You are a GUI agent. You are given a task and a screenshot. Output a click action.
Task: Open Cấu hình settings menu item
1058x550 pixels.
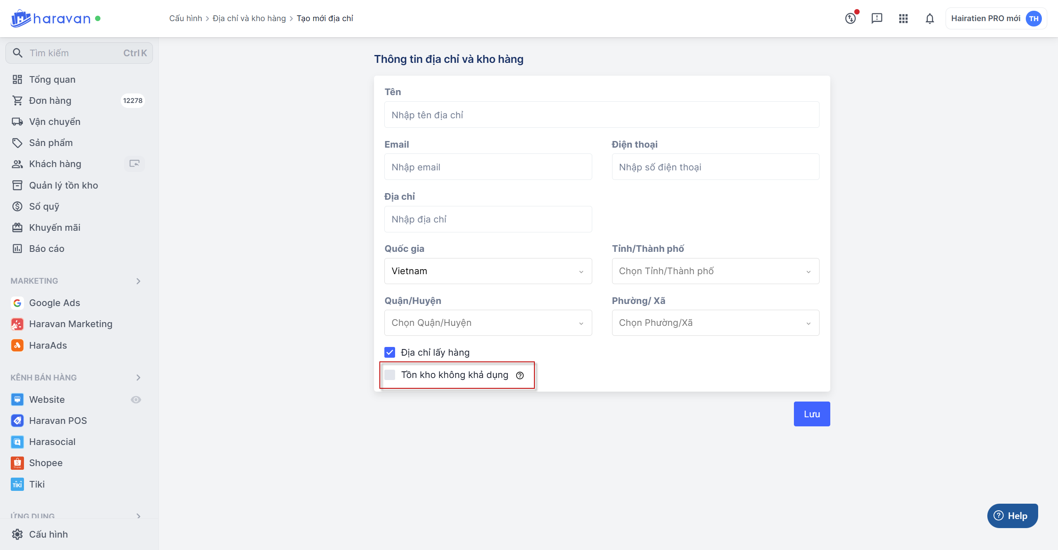[x=48, y=534]
